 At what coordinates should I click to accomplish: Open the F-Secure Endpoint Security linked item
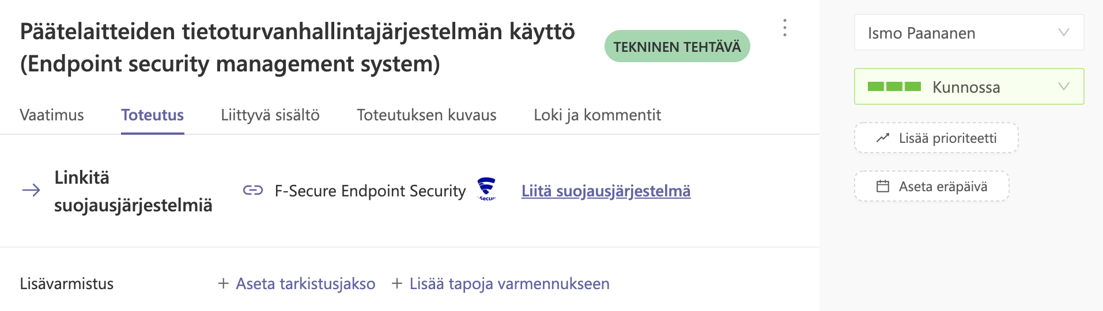(370, 191)
